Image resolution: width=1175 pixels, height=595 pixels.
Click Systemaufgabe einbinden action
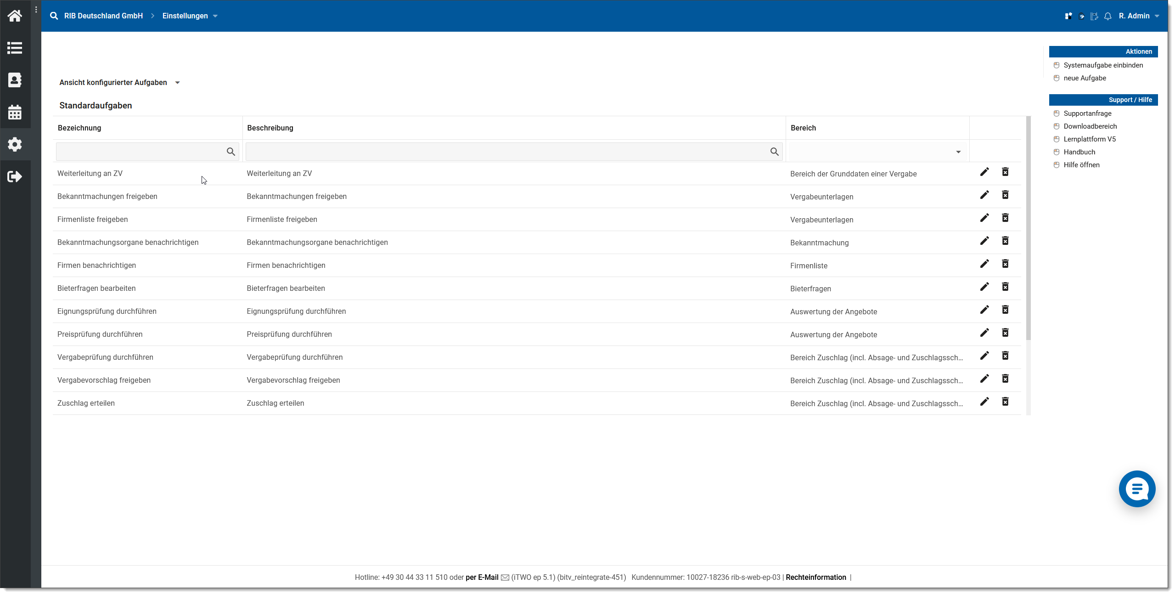(1103, 65)
